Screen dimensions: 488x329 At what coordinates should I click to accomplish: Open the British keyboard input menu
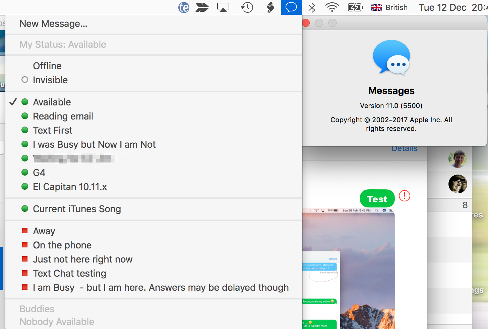[389, 7]
